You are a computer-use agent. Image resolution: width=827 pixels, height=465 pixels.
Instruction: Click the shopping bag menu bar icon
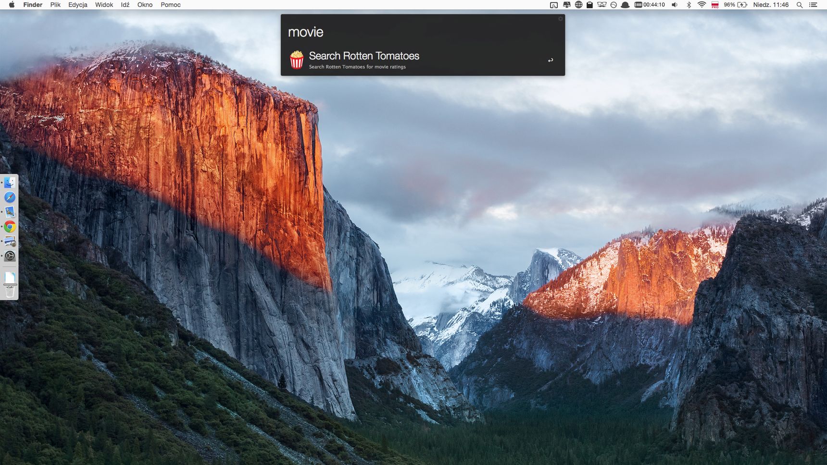(589, 5)
